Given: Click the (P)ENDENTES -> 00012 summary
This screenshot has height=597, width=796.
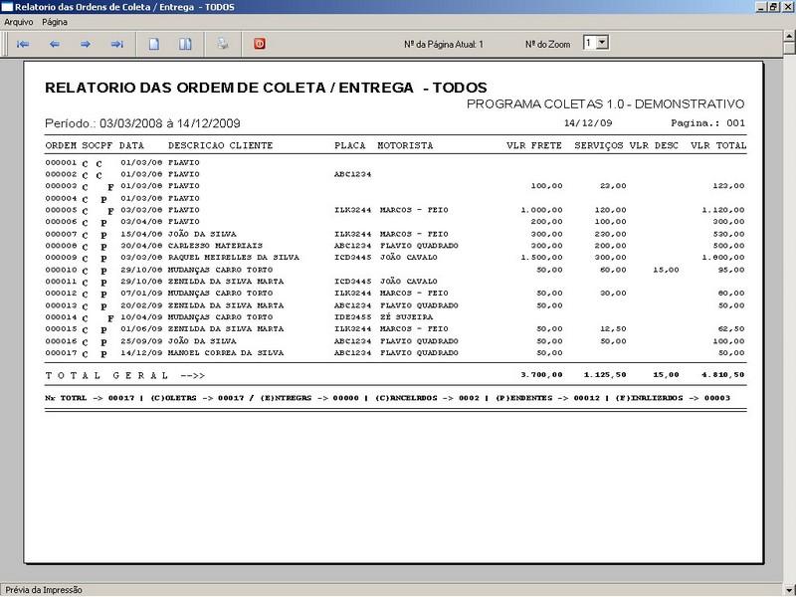Looking at the screenshot, I should (x=547, y=398).
